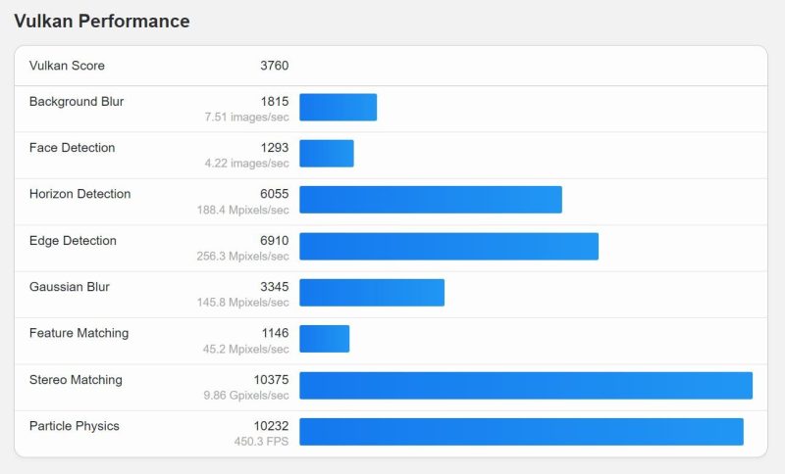The image size is (785, 474).
Task: Select the Horizon Detection result bar
Action: click(430, 200)
